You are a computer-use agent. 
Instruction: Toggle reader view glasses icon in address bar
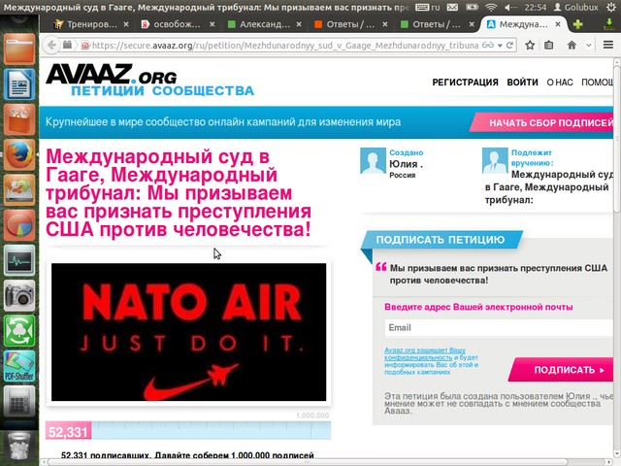(487, 46)
